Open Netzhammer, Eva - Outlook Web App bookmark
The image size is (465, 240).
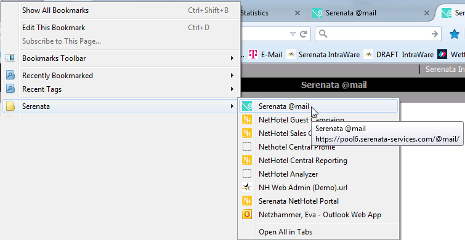(318, 215)
